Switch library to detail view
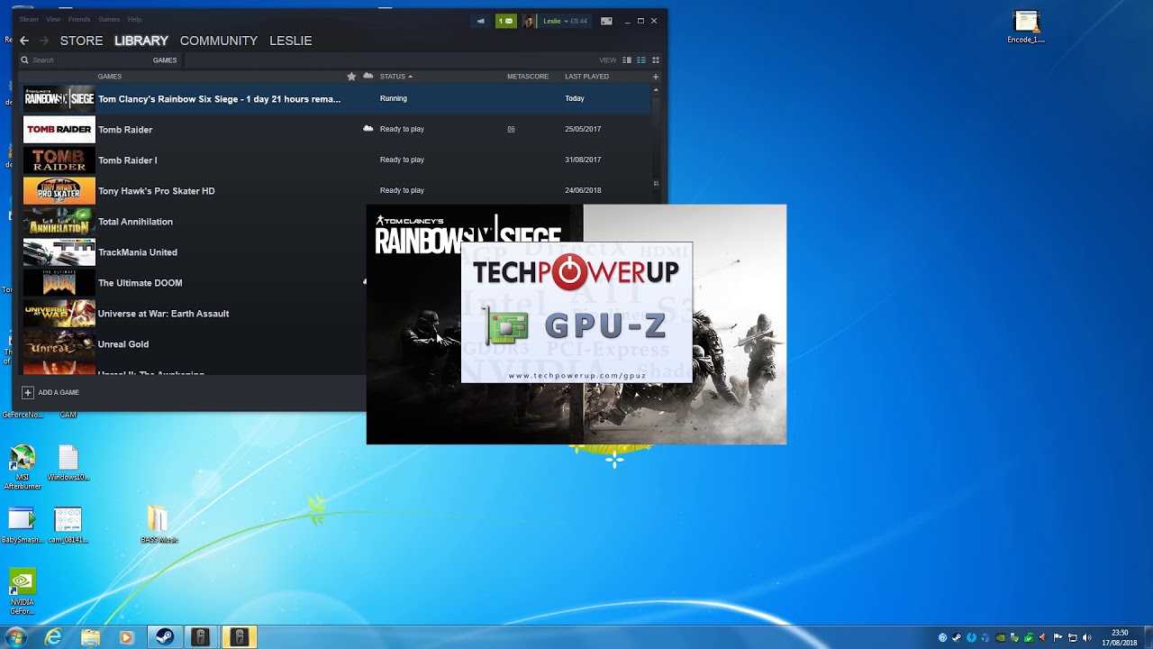The width and height of the screenshot is (1153, 649). point(627,60)
